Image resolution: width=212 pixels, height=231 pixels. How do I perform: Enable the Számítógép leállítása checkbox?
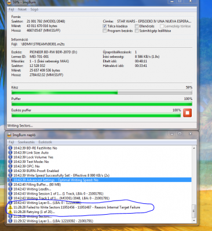click(x=137, y=31)
